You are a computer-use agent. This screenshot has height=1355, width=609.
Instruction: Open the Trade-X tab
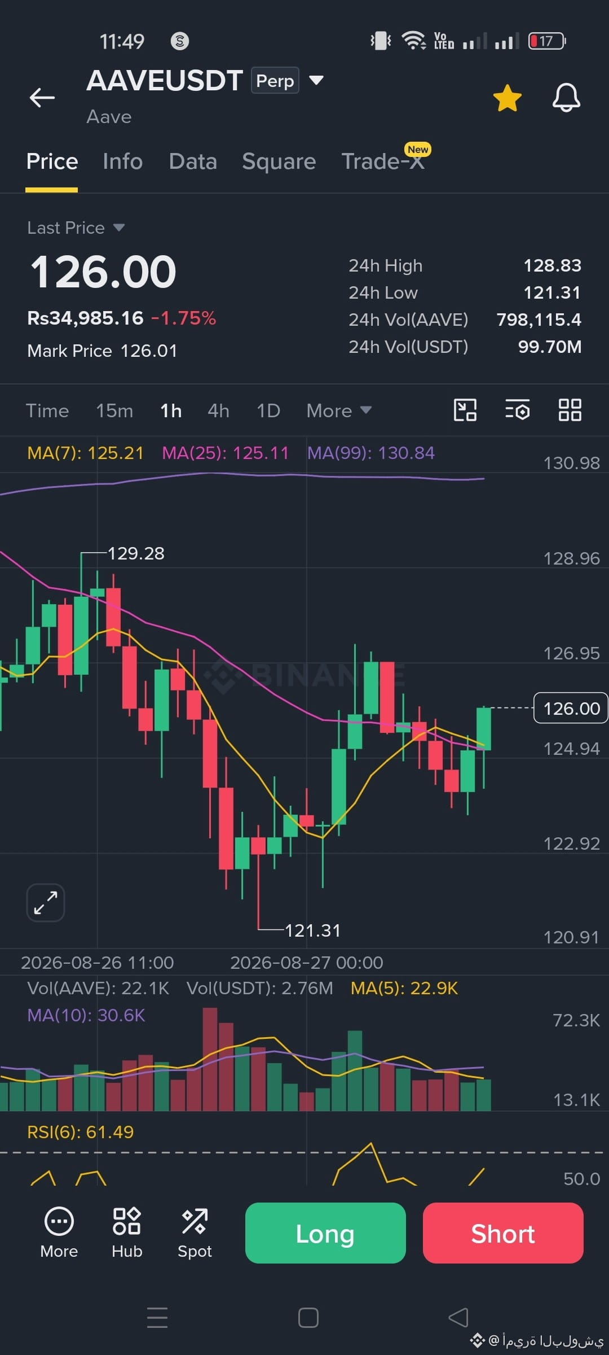coord(383,161)
